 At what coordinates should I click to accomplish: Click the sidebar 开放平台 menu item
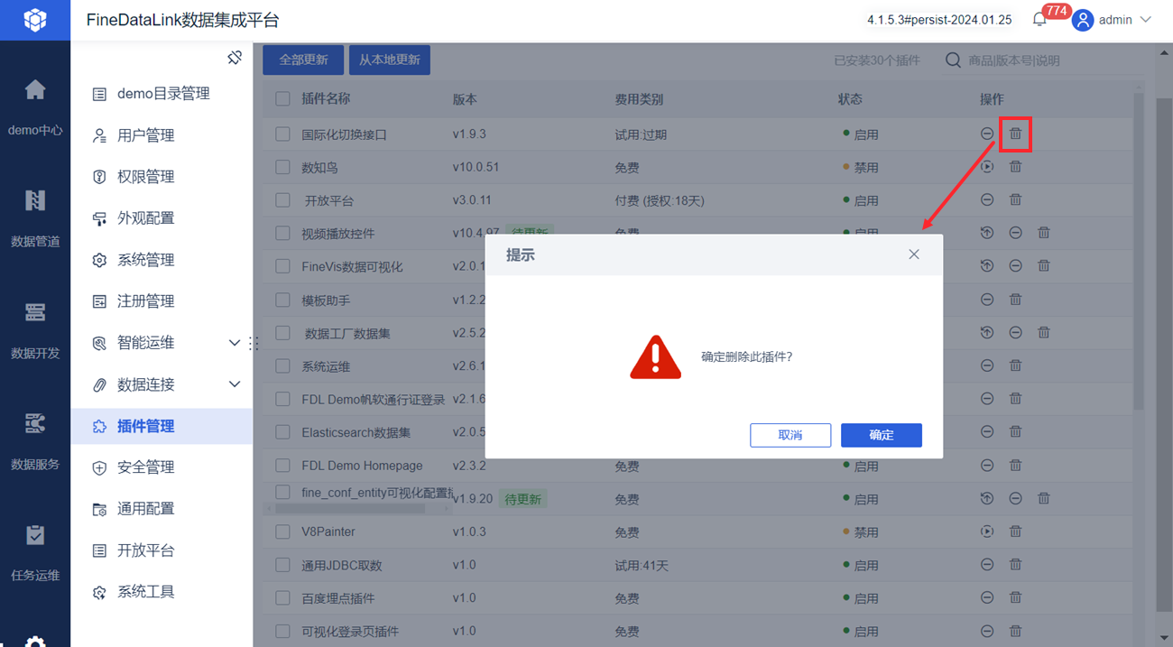click(x=162, y=550)
